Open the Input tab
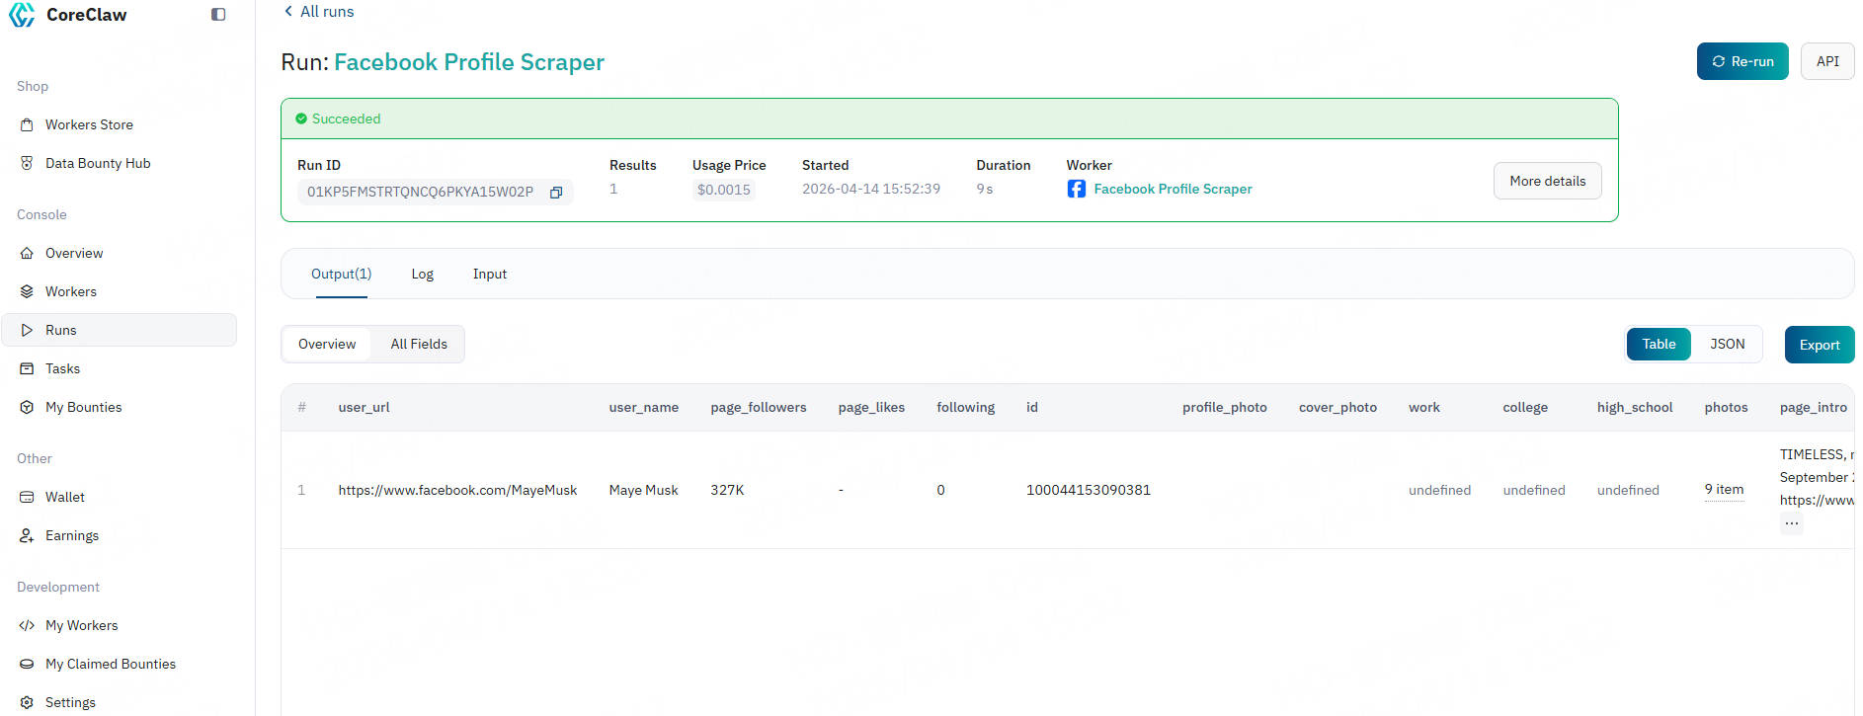 point(489,274)
